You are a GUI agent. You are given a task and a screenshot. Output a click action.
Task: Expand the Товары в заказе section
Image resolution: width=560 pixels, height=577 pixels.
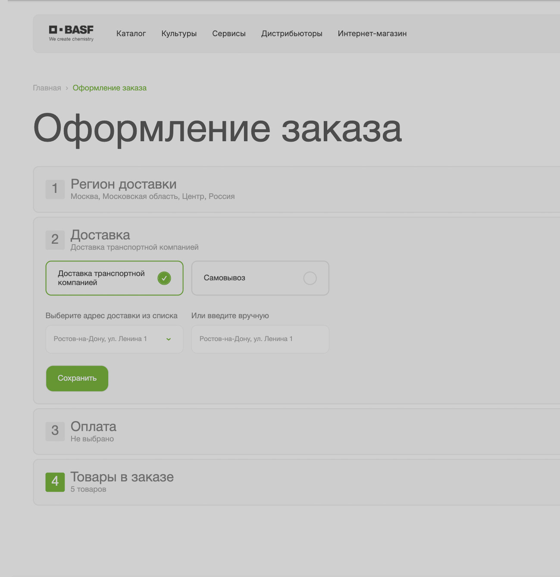[122, 477]
